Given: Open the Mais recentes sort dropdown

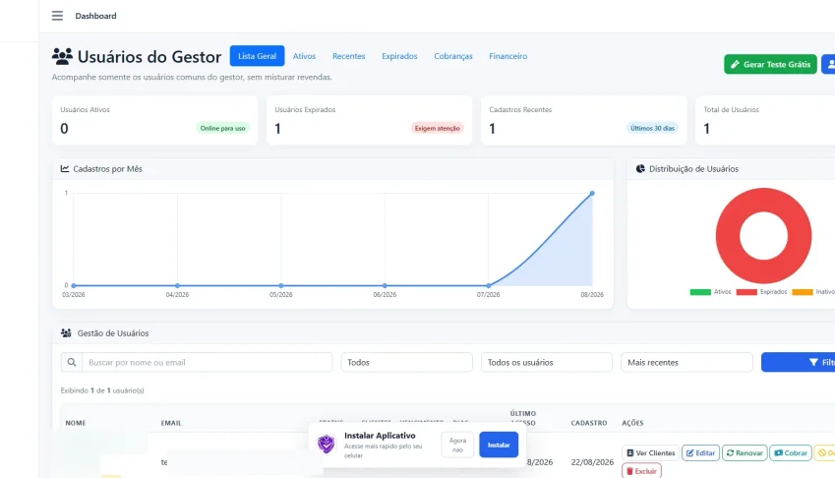Looking at the screenshot, I should pos(686,363).
